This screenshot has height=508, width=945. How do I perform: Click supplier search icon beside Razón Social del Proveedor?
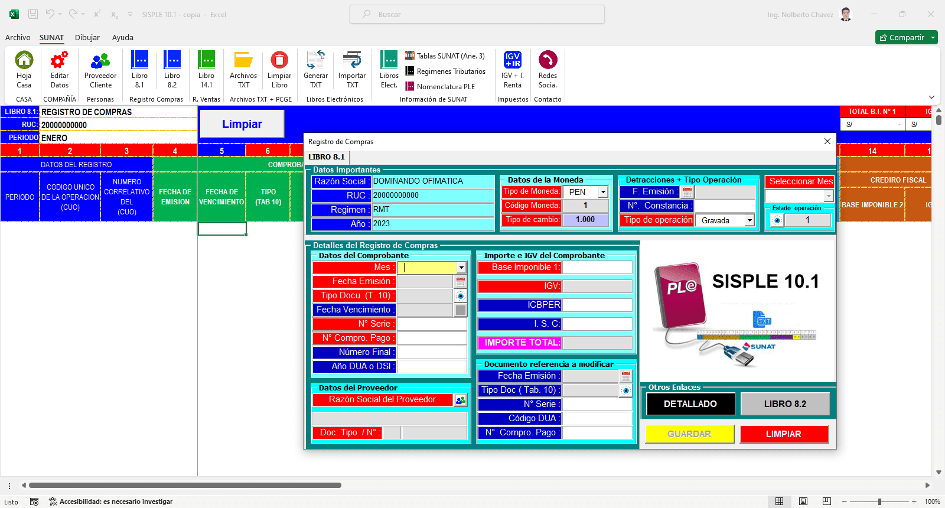(461, 400)
